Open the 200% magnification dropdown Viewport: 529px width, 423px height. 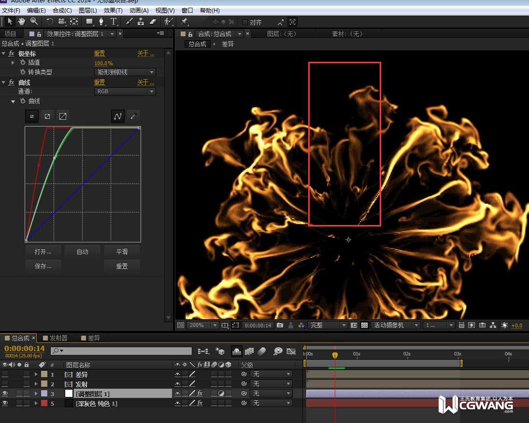[202, 325]
